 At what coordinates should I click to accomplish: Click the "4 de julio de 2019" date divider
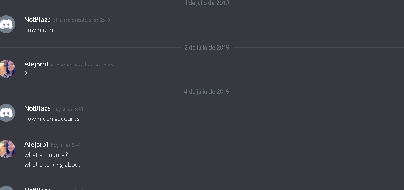click(x=207, y=91)
